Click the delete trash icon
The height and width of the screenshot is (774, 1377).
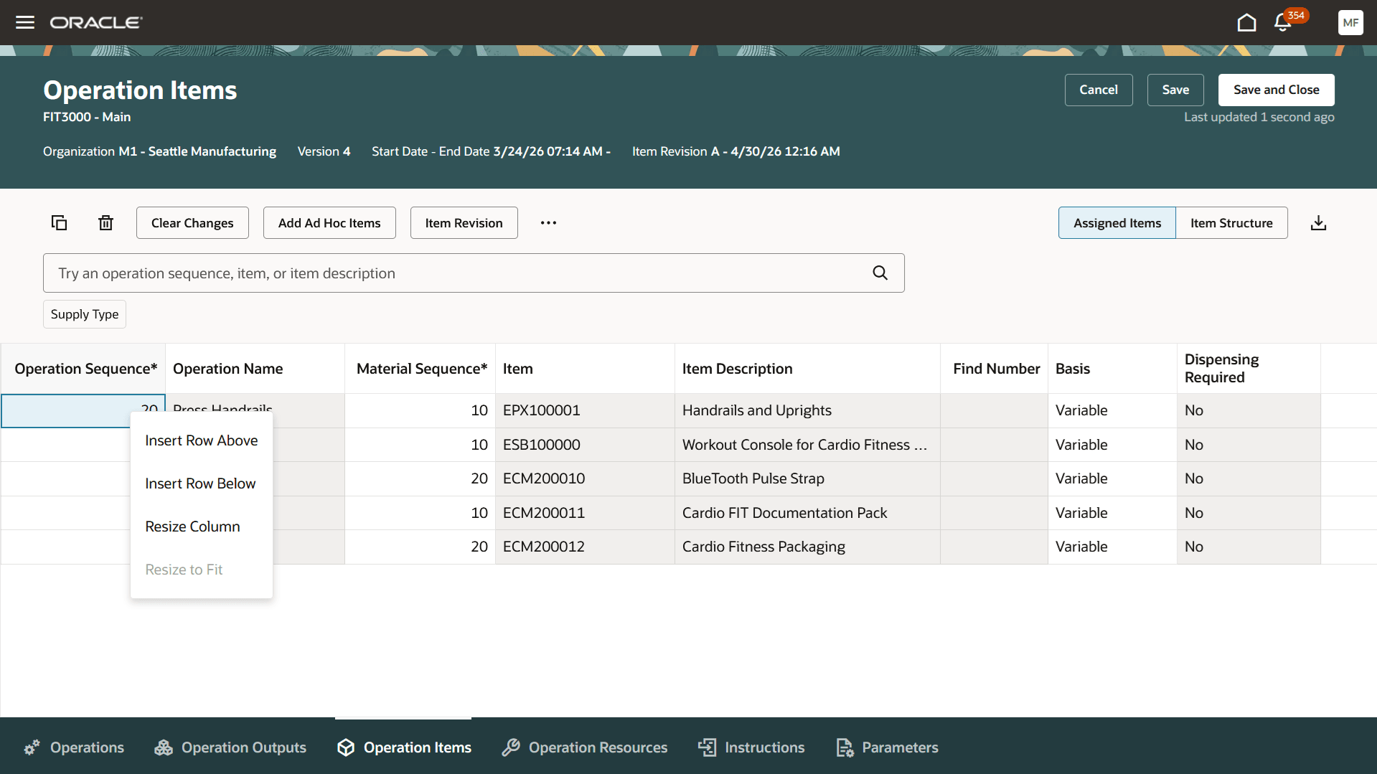pos(105,223)
